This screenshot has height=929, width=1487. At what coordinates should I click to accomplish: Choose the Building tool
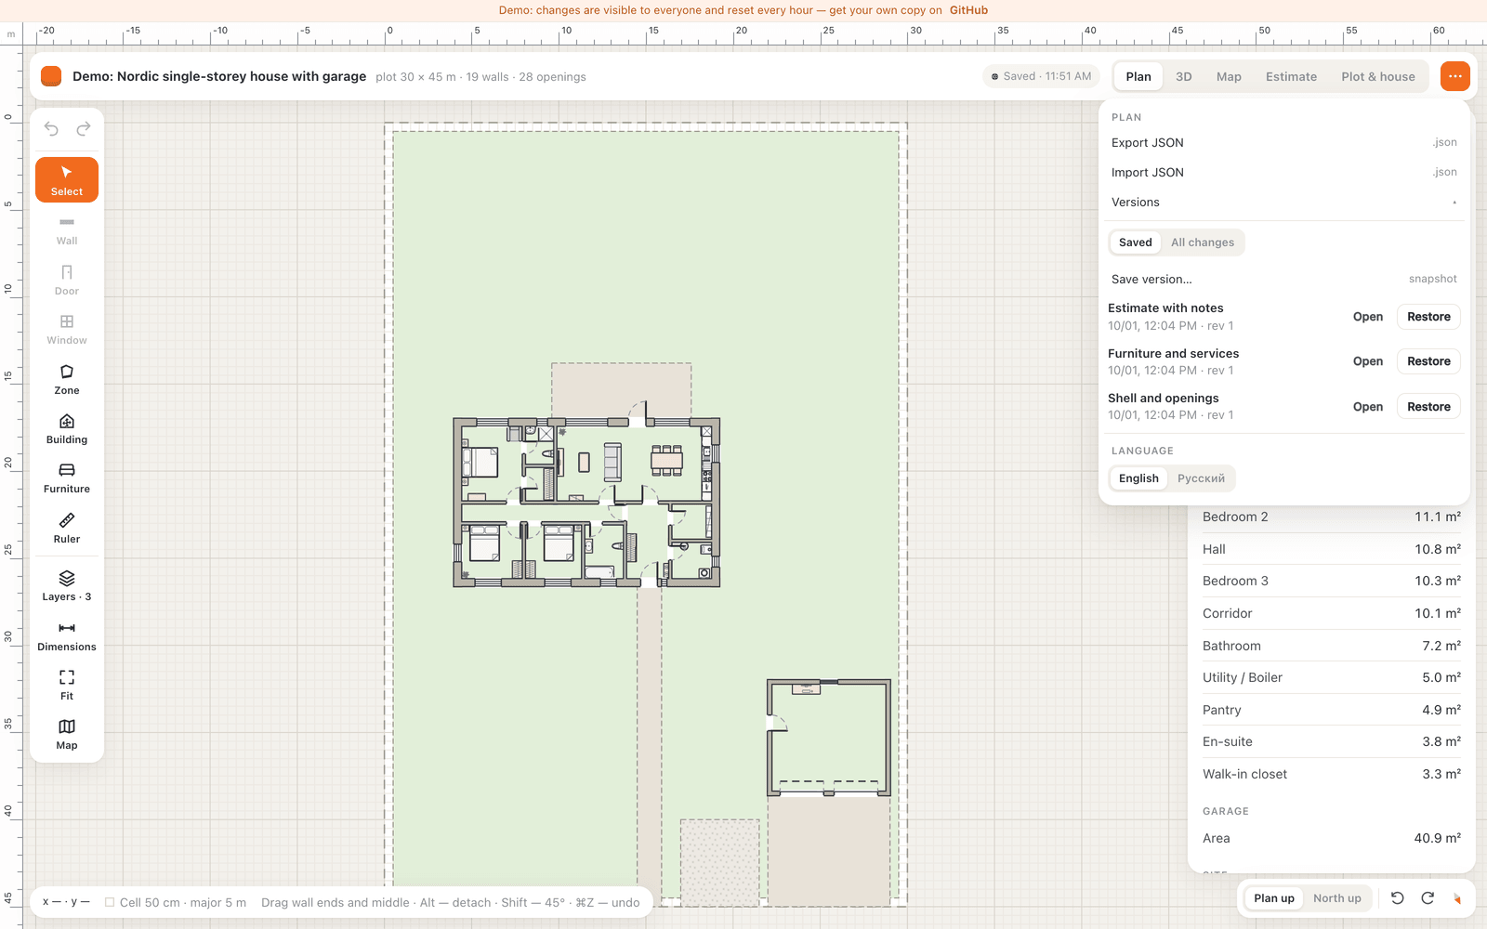pos(67,428)
